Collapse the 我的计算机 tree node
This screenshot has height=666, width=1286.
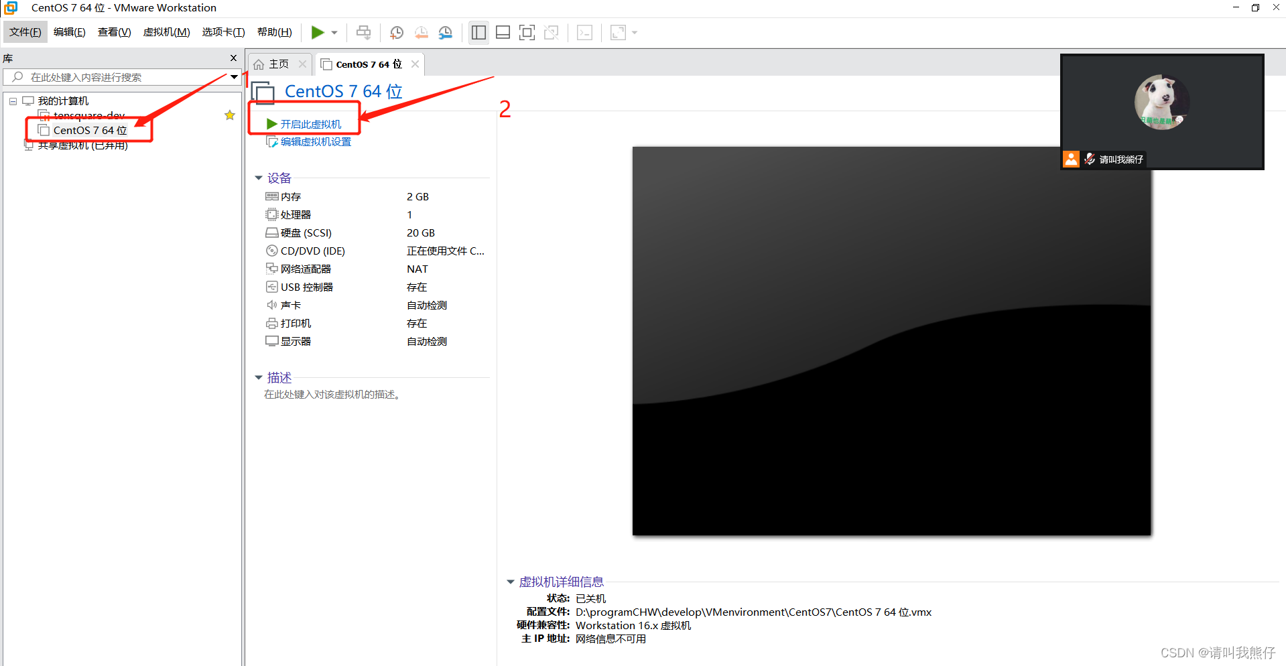click(12, 101)
